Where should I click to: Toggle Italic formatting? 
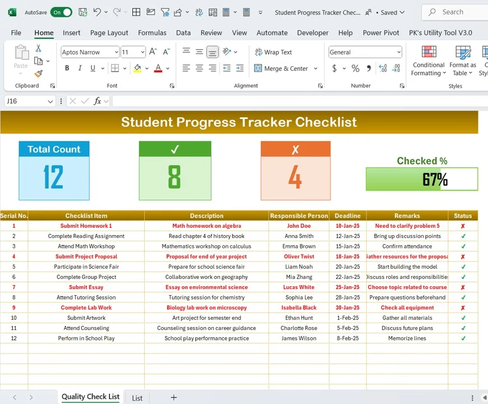pyautogui.click(x=80, y=68)
